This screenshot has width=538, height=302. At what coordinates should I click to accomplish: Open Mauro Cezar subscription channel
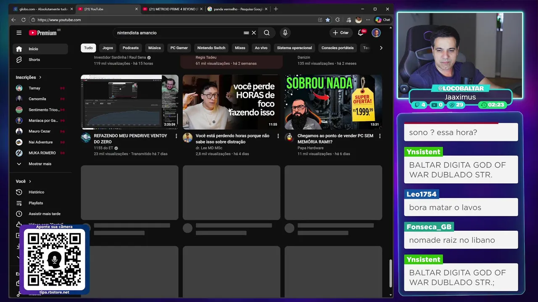40,131
